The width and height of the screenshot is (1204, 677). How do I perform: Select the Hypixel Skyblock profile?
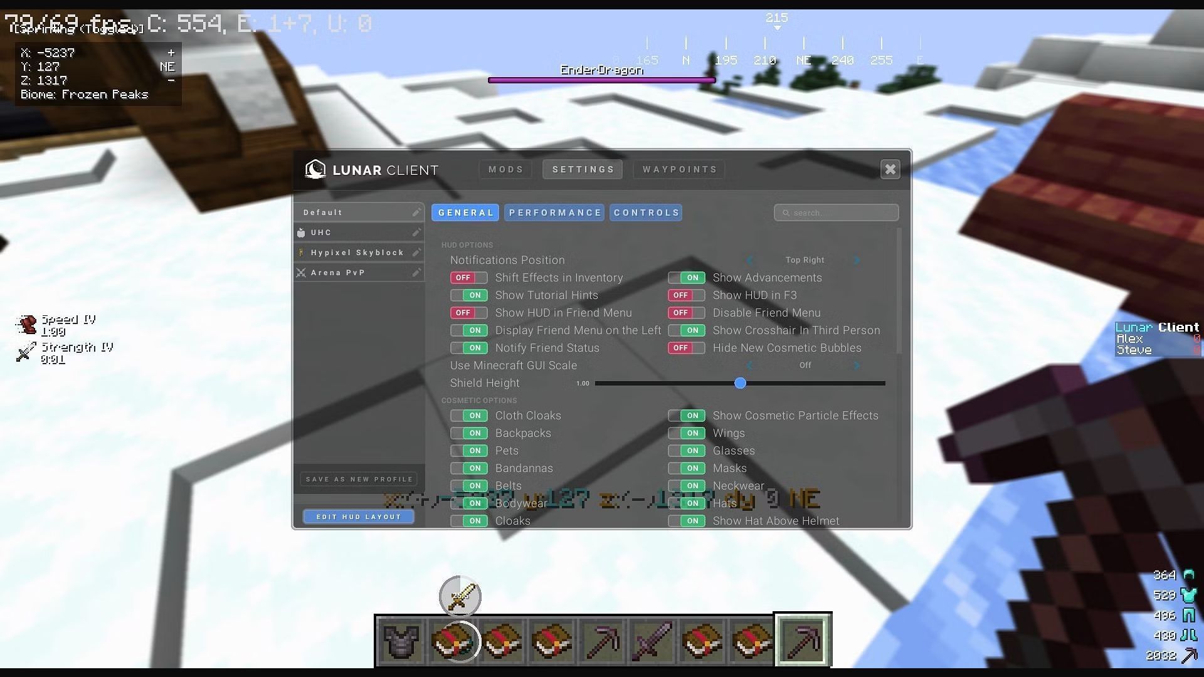(358, 252)
